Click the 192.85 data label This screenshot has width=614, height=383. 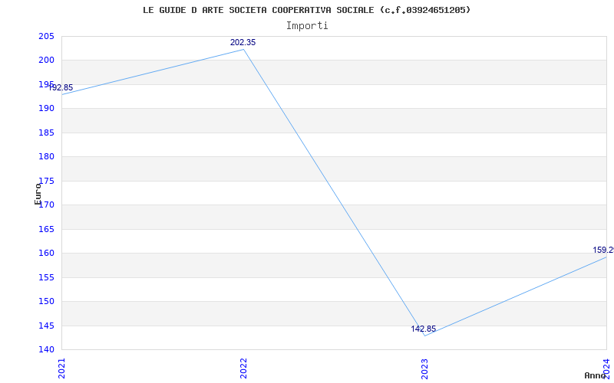(x=61, y=87)
